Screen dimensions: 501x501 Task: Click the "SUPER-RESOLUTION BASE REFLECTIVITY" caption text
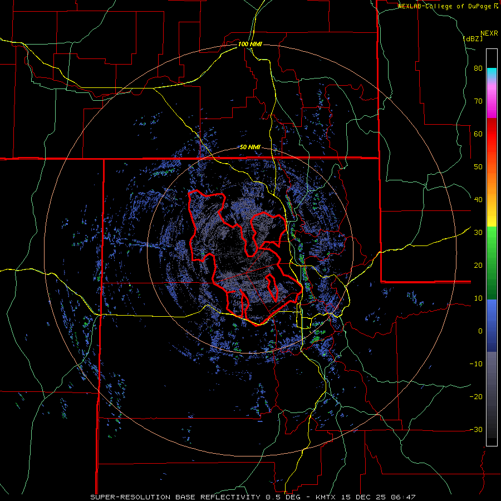click(175, 497)
